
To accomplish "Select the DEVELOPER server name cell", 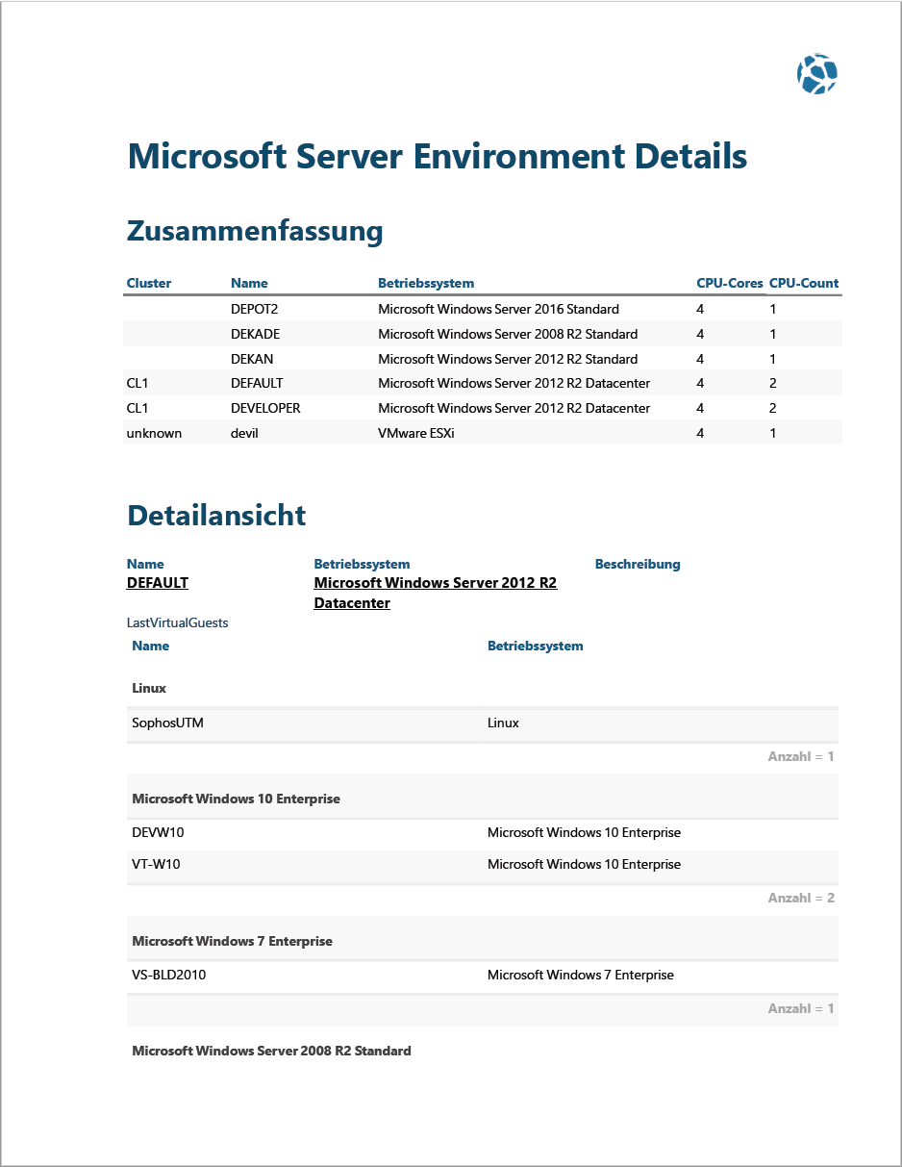I will click(265, 408).
